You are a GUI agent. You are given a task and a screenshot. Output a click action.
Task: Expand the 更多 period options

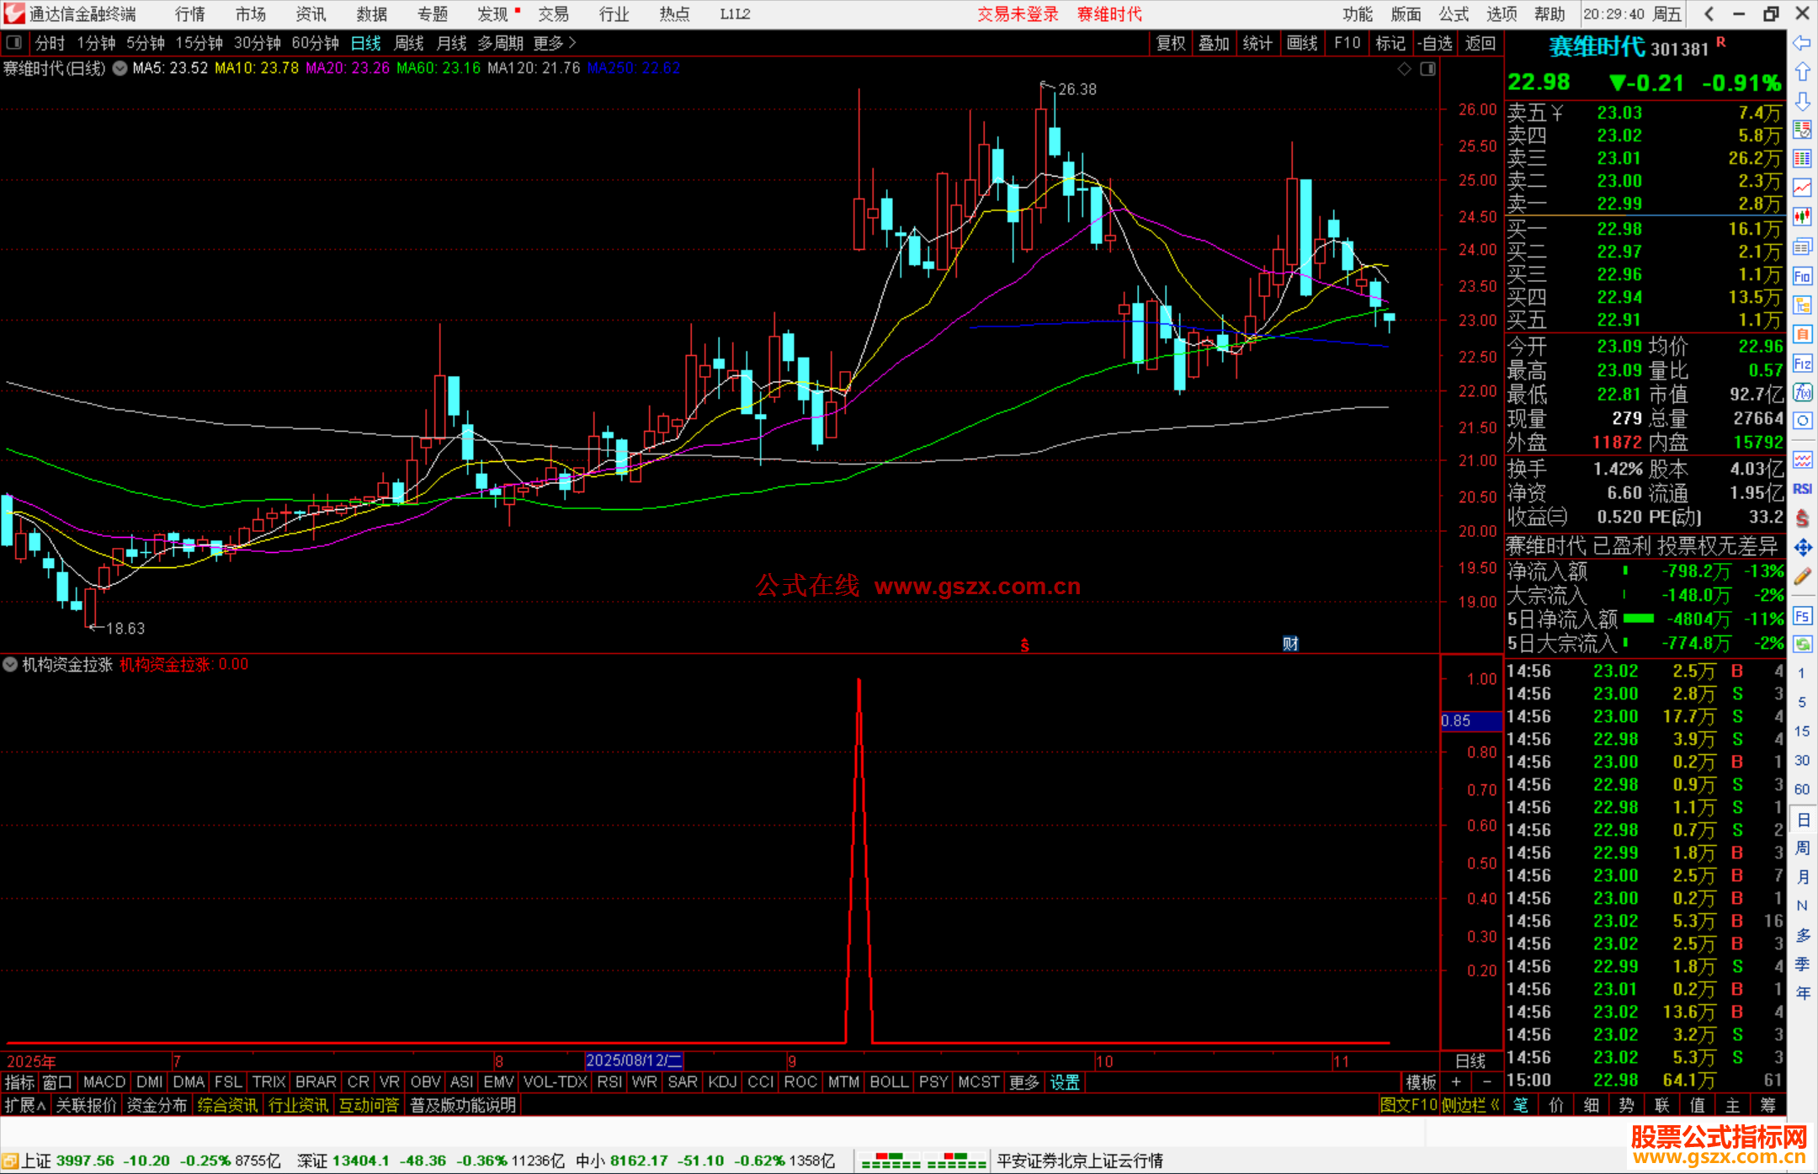pos(555,42)
